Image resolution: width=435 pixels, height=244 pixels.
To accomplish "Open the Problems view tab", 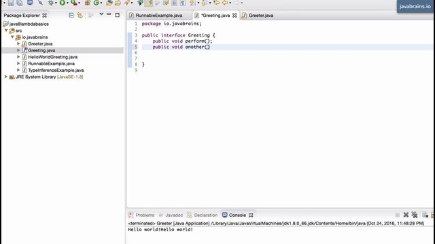I will [x=145, y=215].
